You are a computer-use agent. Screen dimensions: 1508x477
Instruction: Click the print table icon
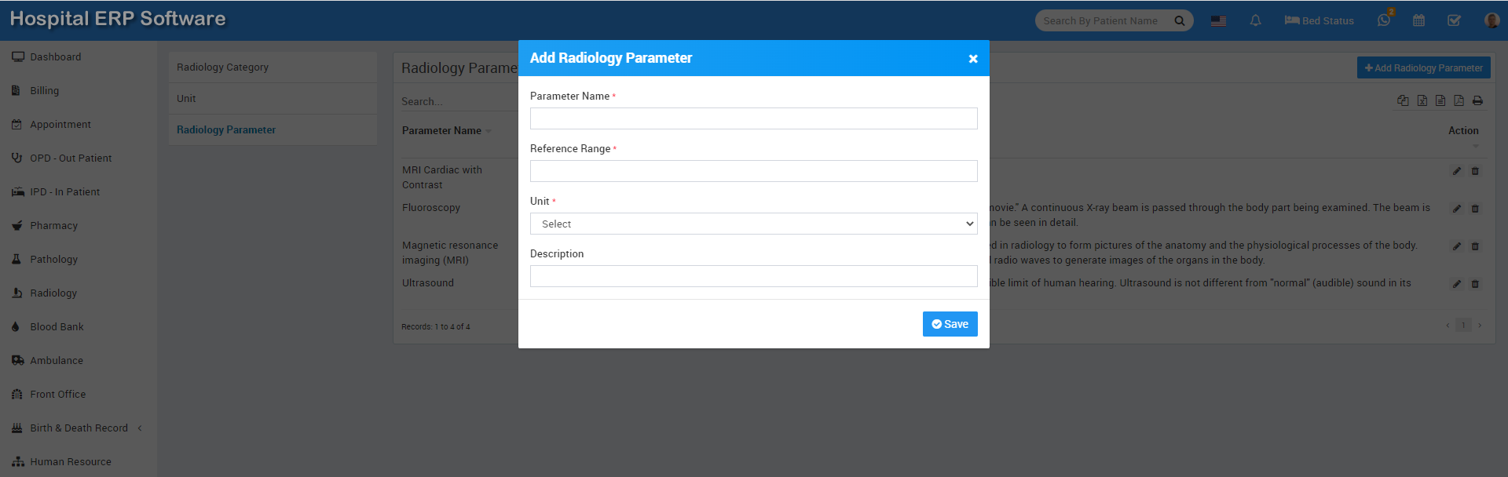[x=1477, y=100]
